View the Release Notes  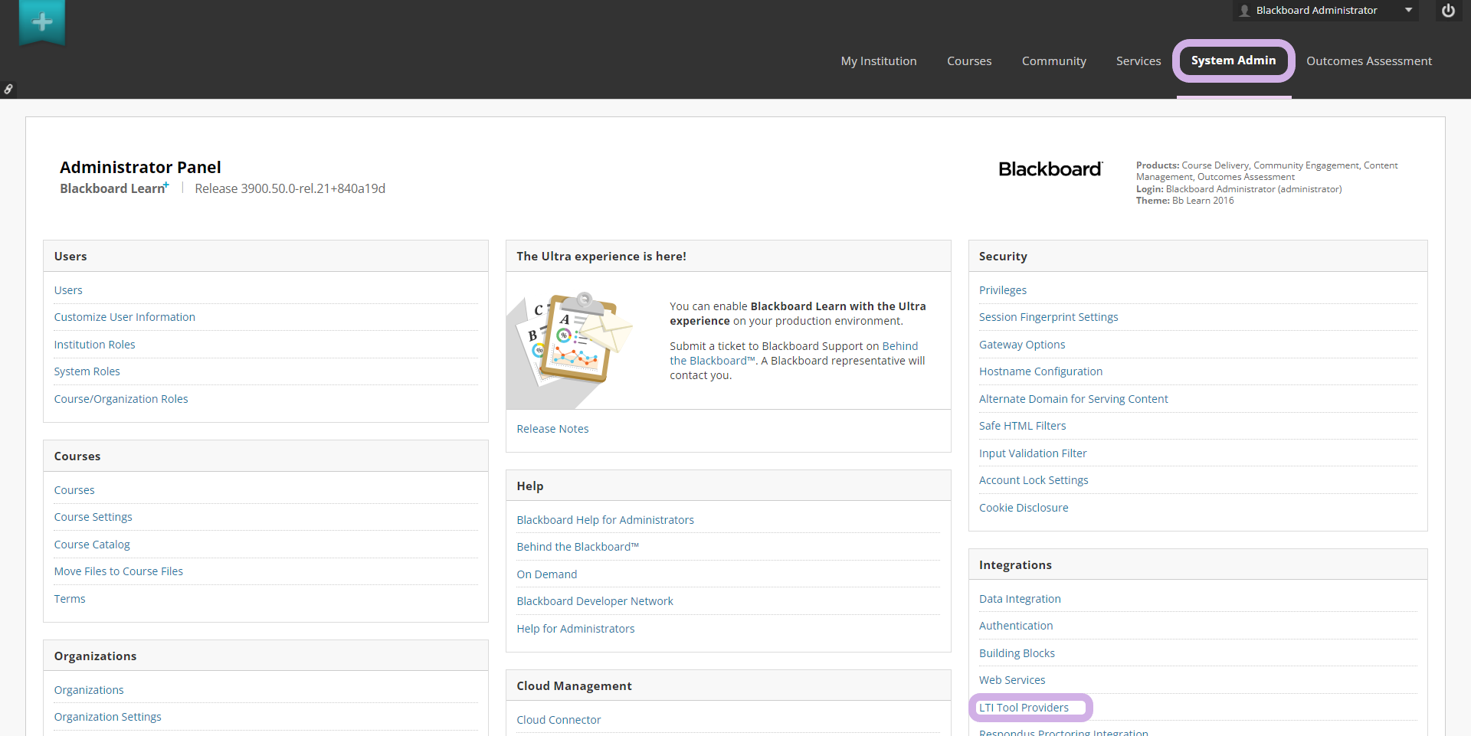click(553, 429)
